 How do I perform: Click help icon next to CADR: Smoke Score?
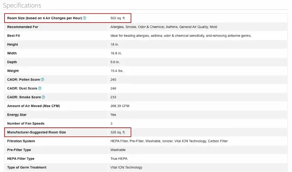click(43, 97)
